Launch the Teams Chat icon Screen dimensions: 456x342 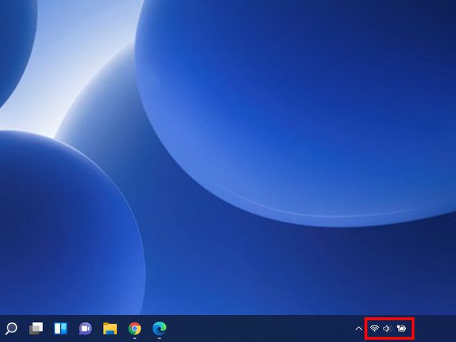coord(85,329)
